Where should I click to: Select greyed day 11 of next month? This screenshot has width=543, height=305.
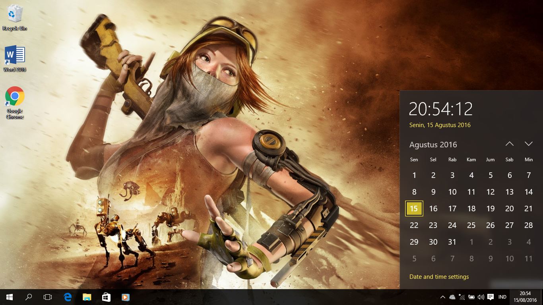point(528,259)
